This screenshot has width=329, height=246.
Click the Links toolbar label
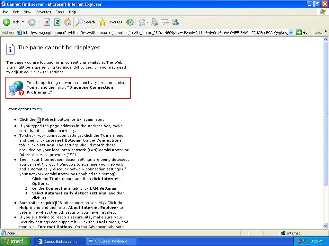[x=318, y=32]
